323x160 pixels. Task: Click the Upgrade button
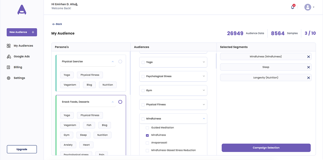click(x=22, y=149)
